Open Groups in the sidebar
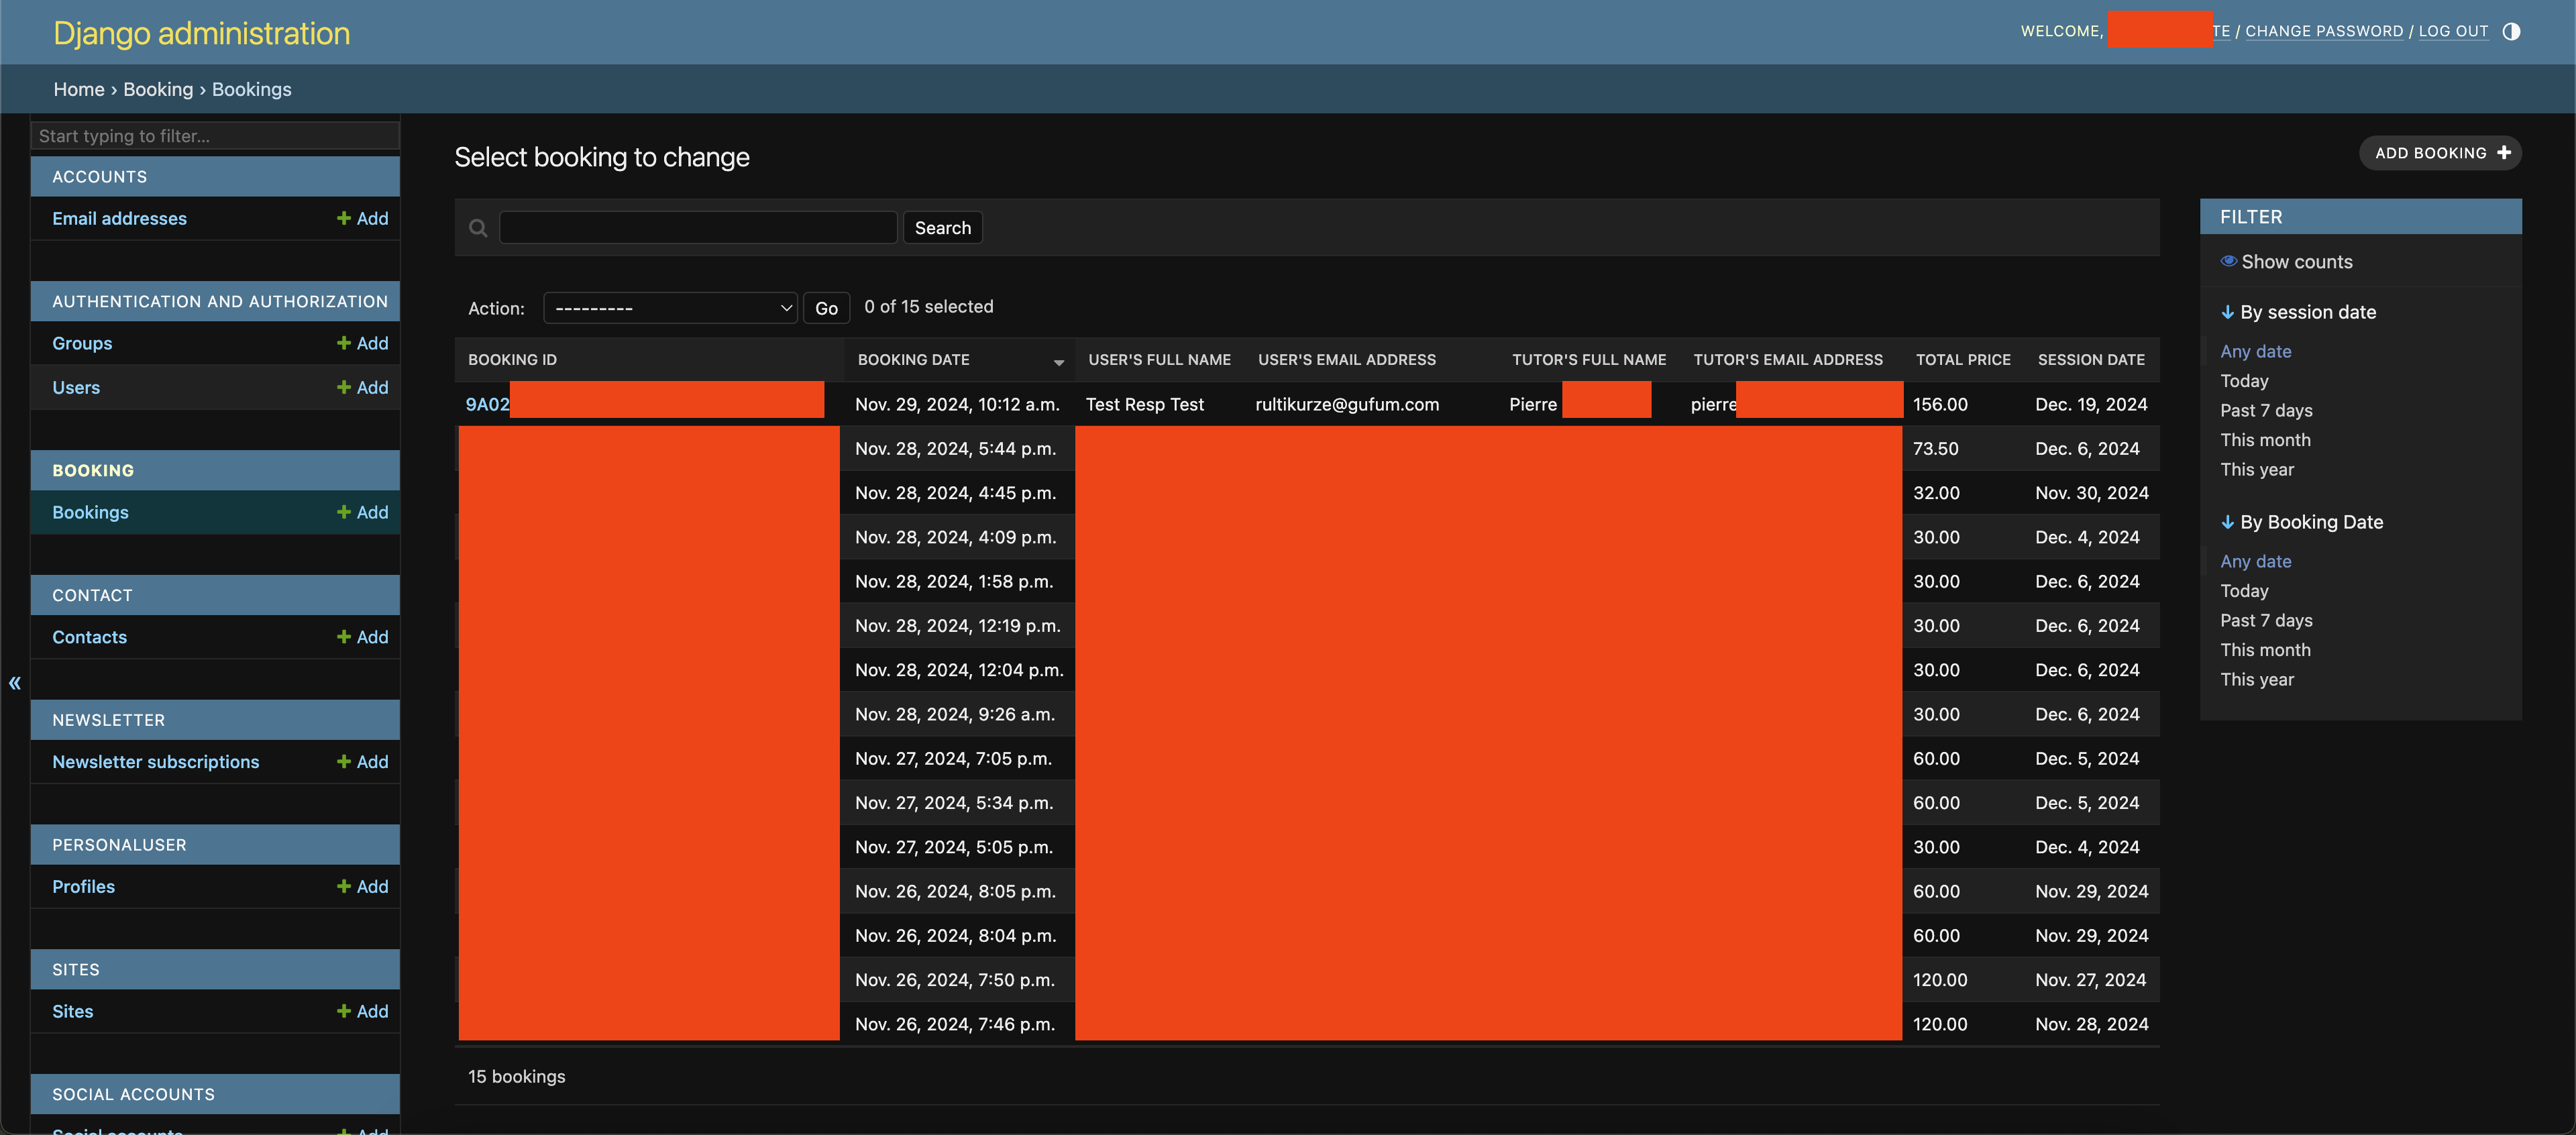2576x1135 pixels. coord(82,343)
